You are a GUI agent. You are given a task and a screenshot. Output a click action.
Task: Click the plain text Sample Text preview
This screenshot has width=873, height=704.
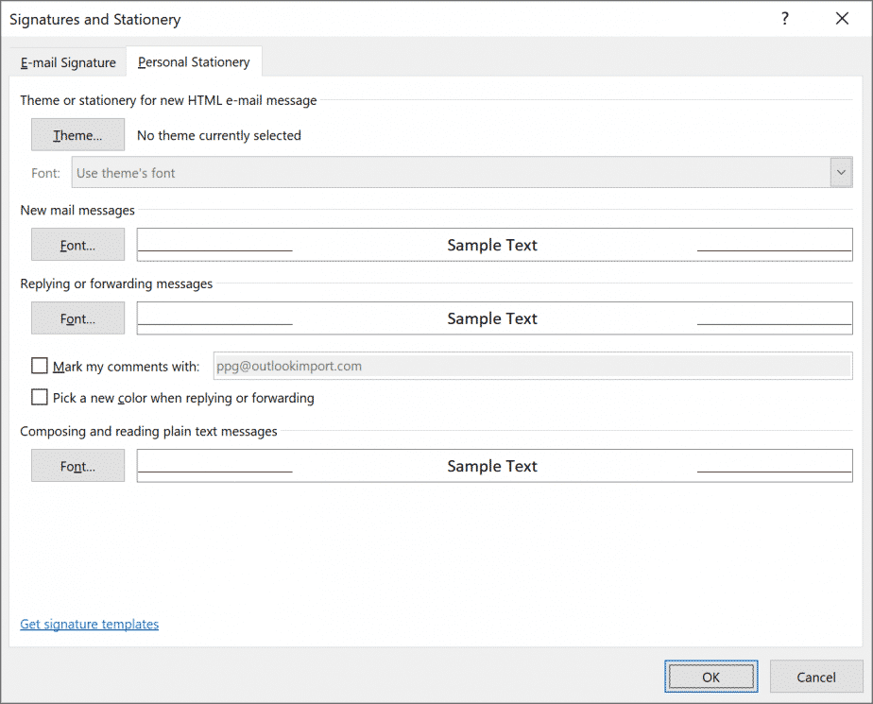pyautogui.click(x=492, y=465)
